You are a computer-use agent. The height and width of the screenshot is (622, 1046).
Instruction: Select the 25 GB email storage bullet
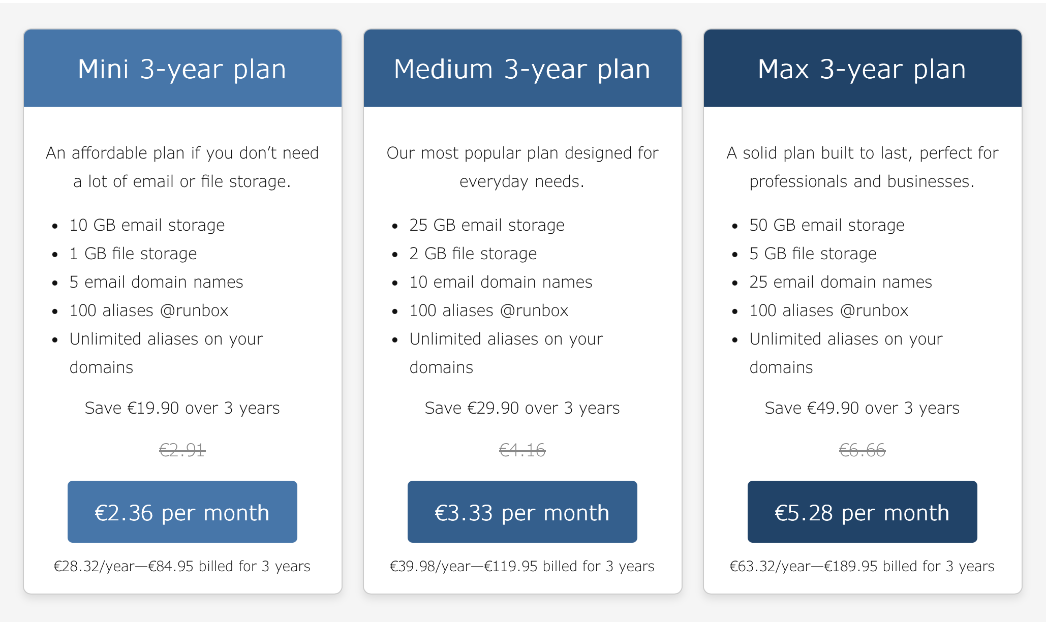click(x=486, y=225)
